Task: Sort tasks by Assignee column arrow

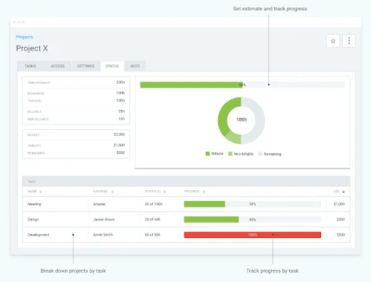Action: coord(112,192)
